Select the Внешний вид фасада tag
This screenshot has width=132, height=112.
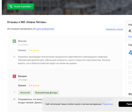click(x=46, y=93)
